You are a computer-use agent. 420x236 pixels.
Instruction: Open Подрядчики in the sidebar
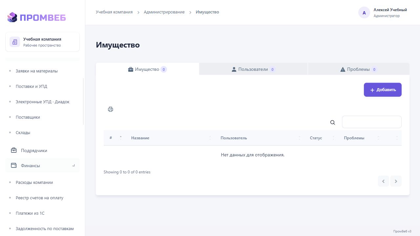click(42, 150)
